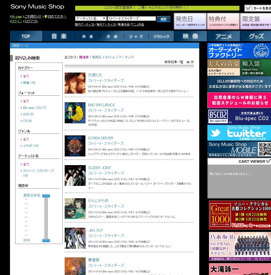The height and width of the screenshot is (275, 271).
Task: Click the 大滝詠一 banner
Action: (x=240, y=269)
